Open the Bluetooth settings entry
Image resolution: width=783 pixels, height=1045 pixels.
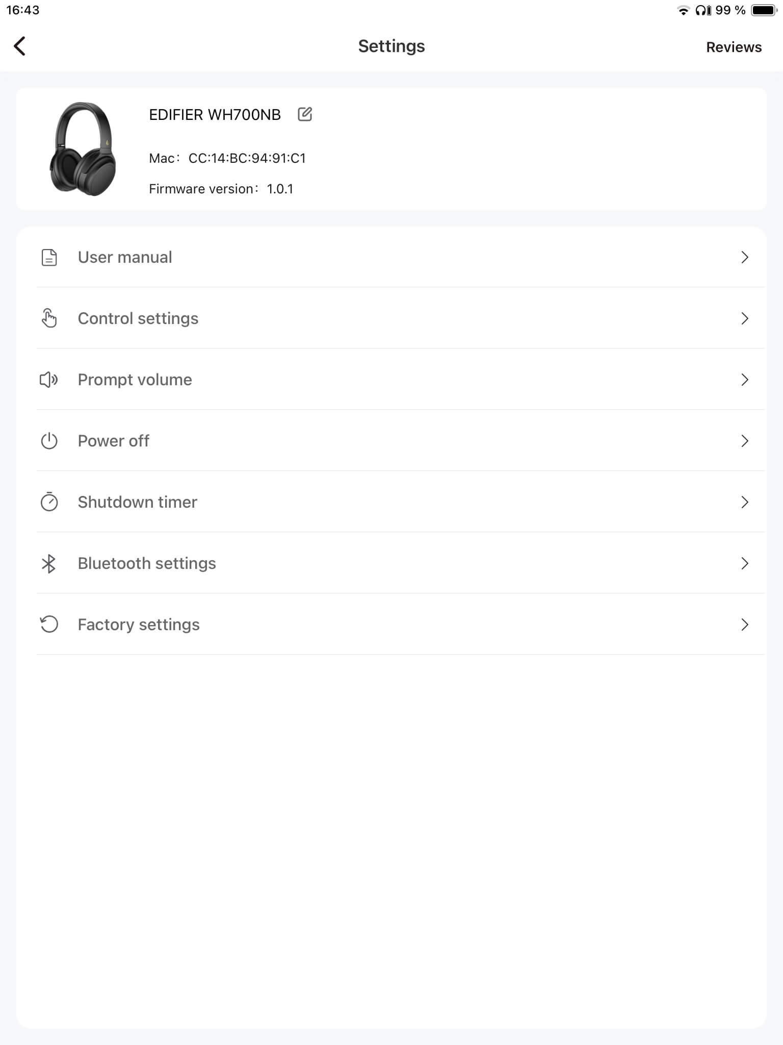tap(147, 563)
